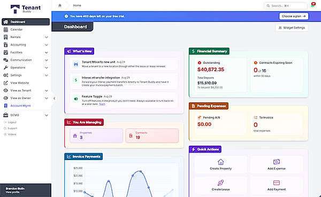
Task: Click the home breadcrumb icon
Action: 60,5
